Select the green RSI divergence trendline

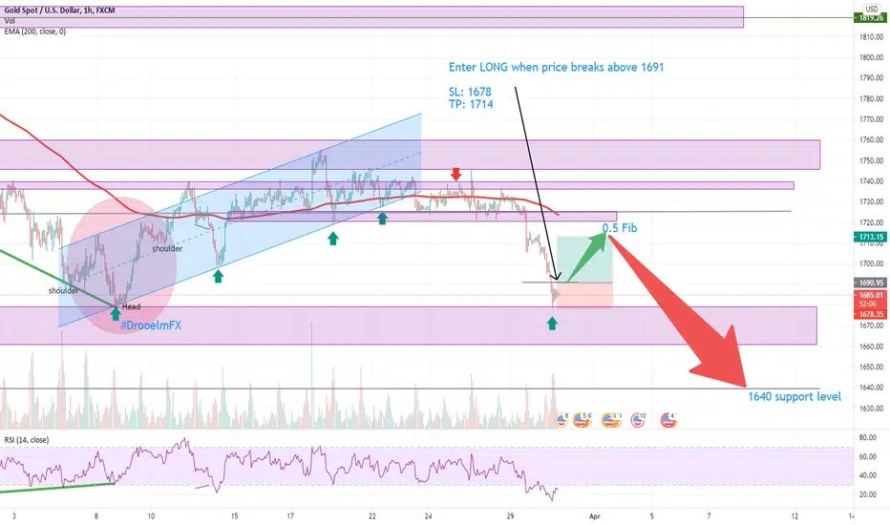pyautogui.click(x=56, y=487)
